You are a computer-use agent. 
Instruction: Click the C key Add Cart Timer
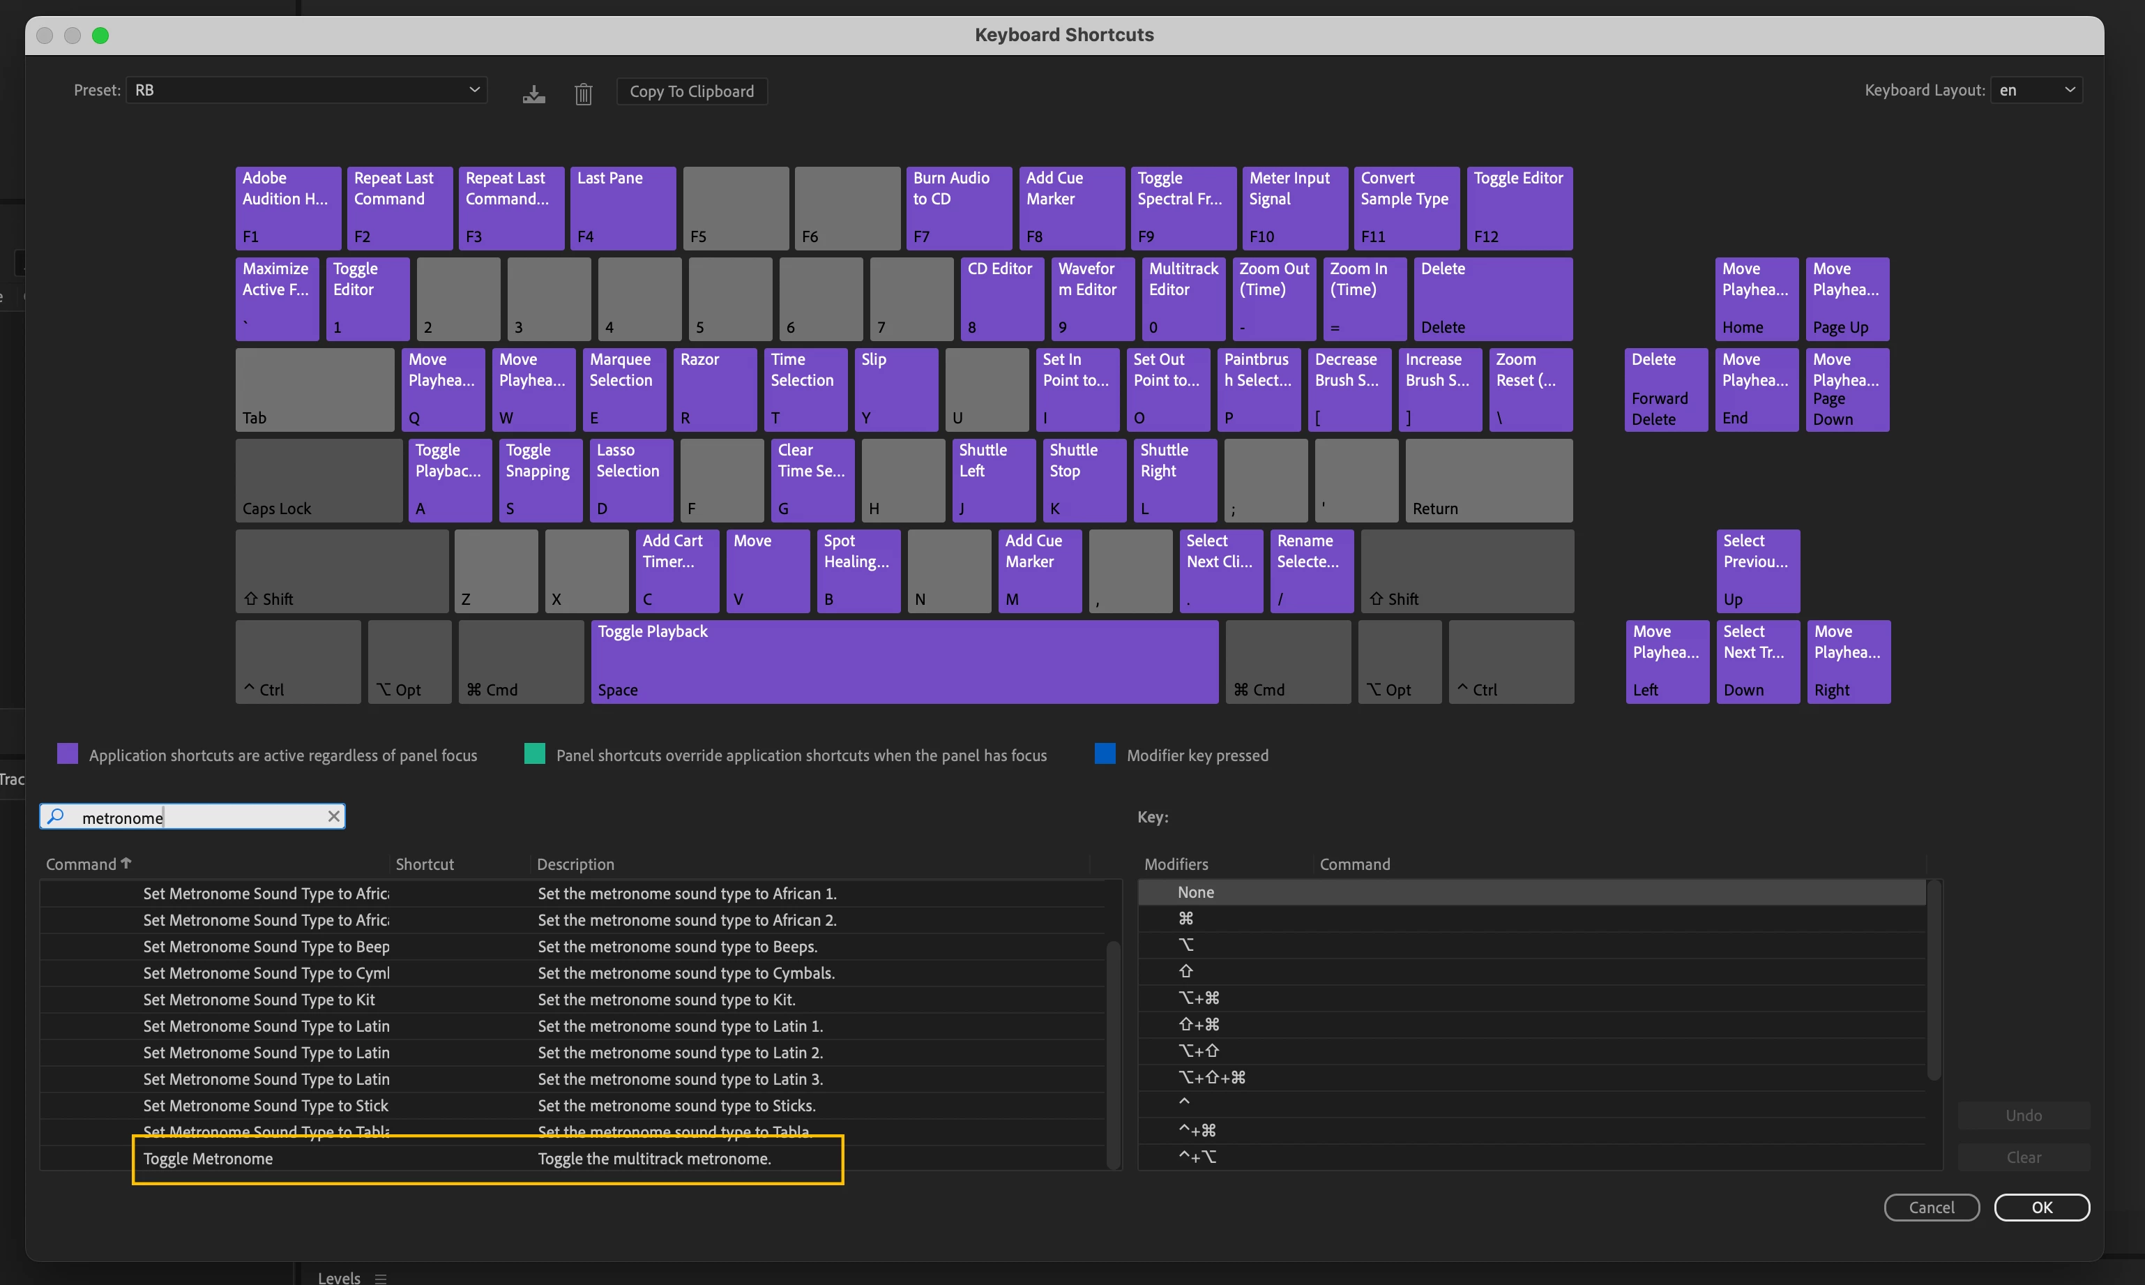pyautogui.click(x=678, y=571)
